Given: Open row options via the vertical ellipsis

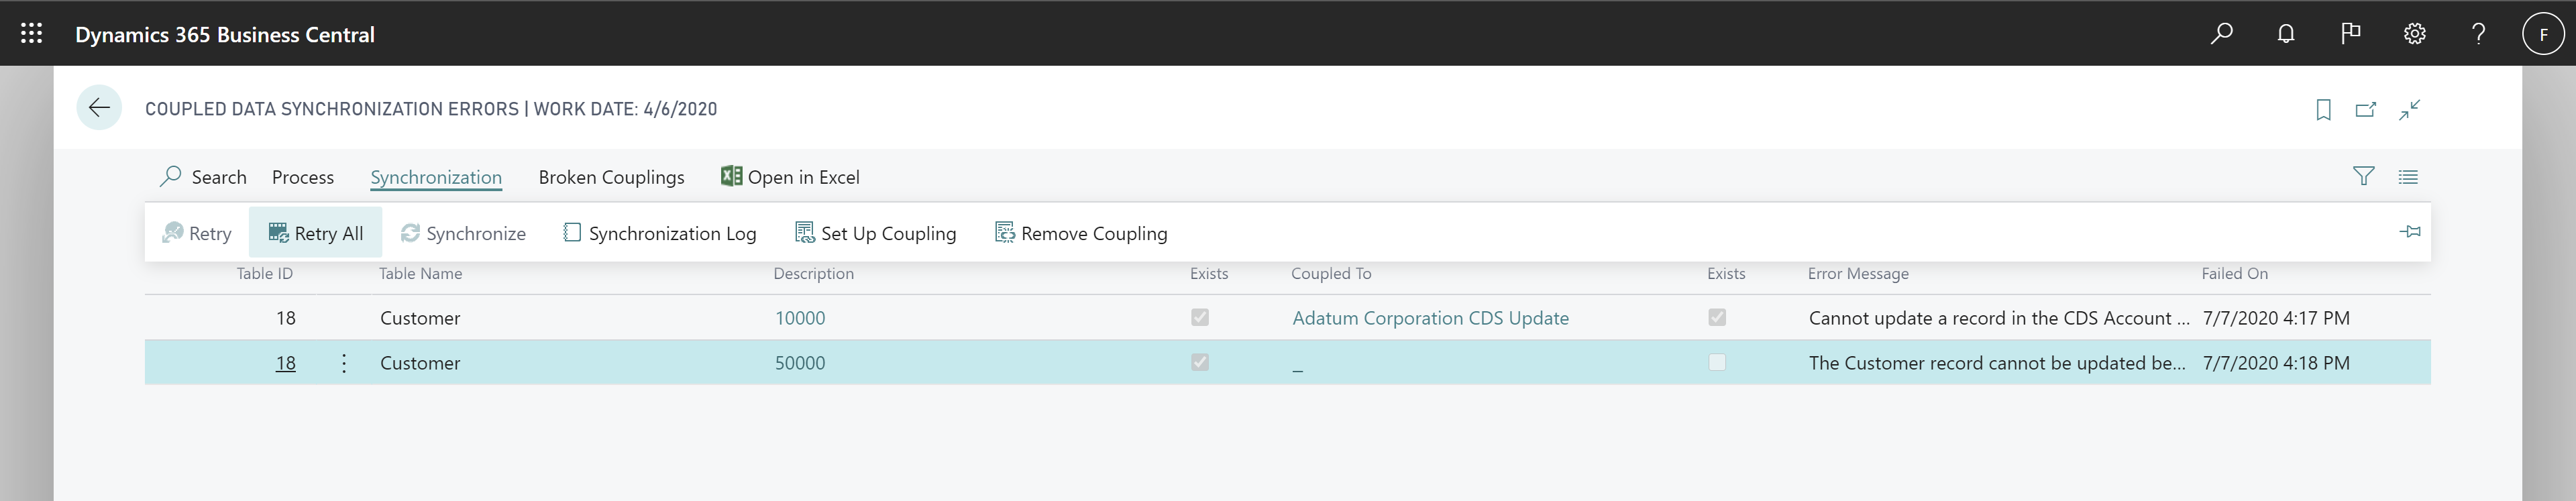Looking at the screenshot, I should point(343,363).
